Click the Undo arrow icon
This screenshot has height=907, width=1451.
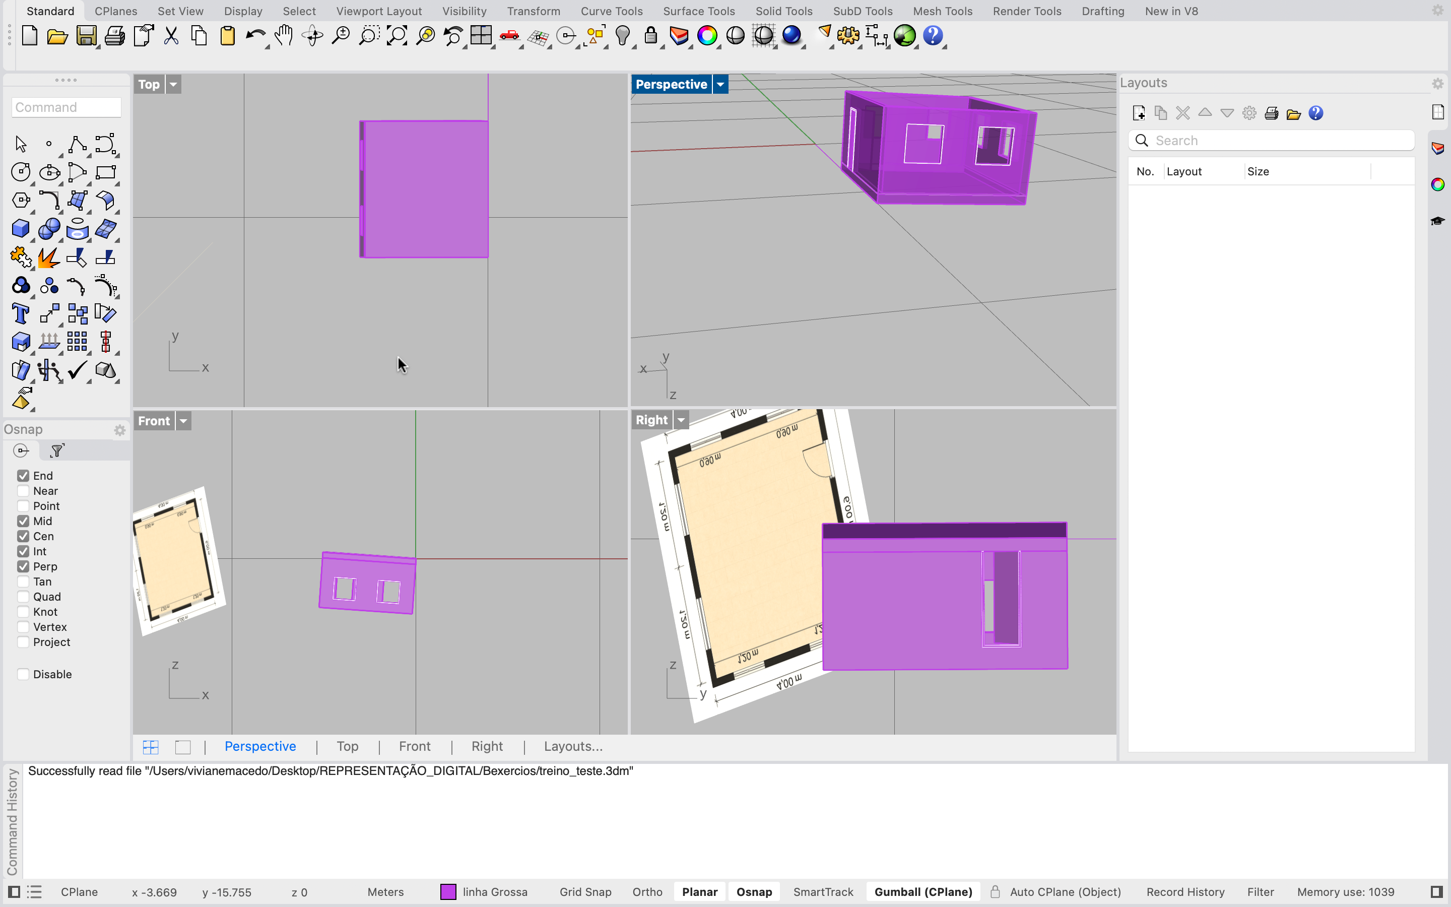tap(255, 36)
